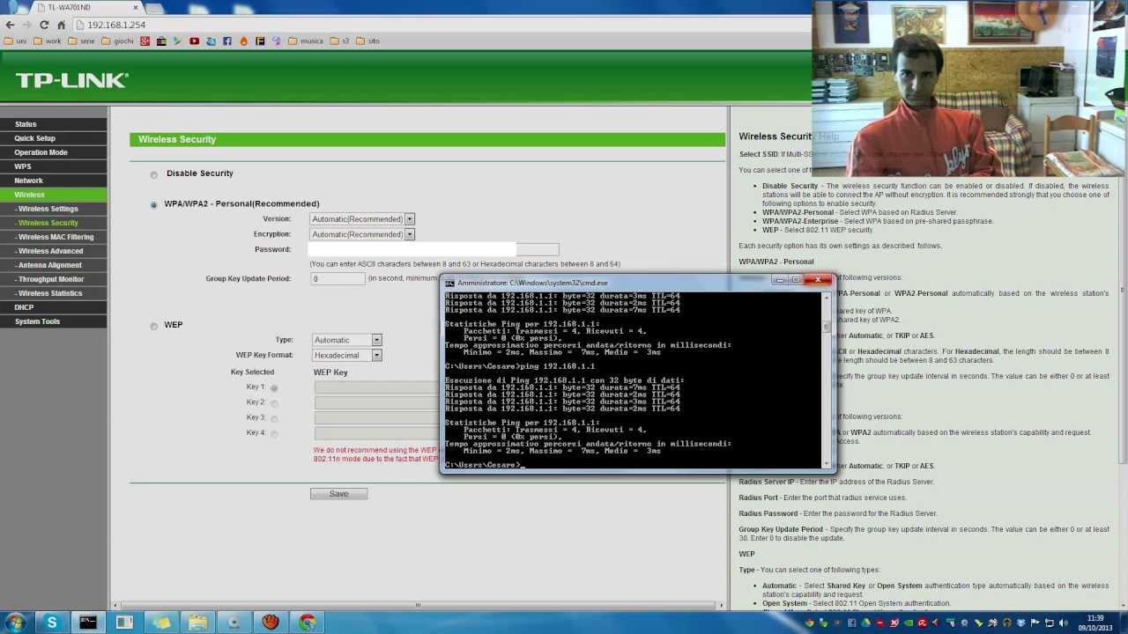Image resolution: width=1128 pixels, height=634 pixels.
Task: Open the Google+ bookmark icon
Action: tap(145, 41)
